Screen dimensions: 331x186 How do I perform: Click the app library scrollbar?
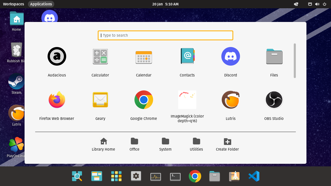(x=295, y=61)
